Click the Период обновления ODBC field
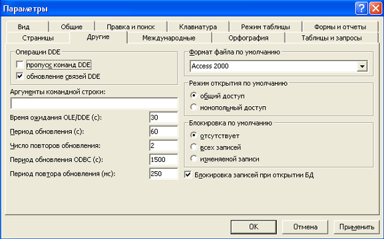 click(163, 159)
